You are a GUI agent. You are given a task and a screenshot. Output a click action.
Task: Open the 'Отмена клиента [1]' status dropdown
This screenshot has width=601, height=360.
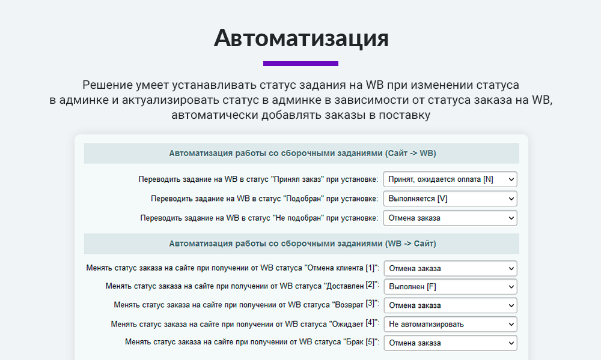450,268
